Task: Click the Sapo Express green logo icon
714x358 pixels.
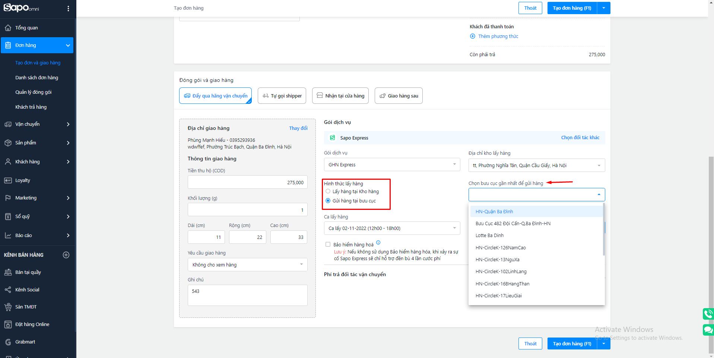Action: pos(333,138)
